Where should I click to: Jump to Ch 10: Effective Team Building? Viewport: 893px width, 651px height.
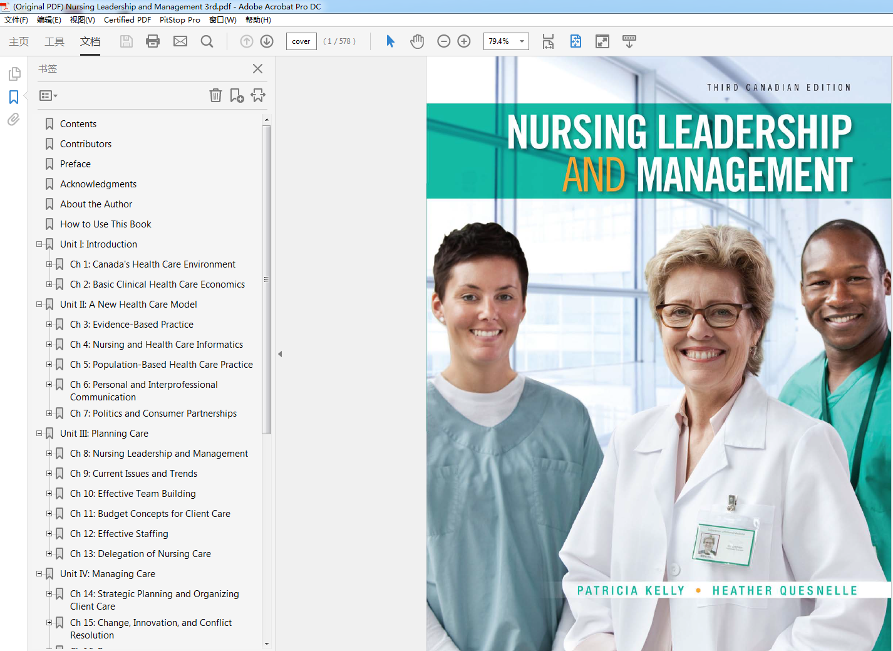pos(133,494)
